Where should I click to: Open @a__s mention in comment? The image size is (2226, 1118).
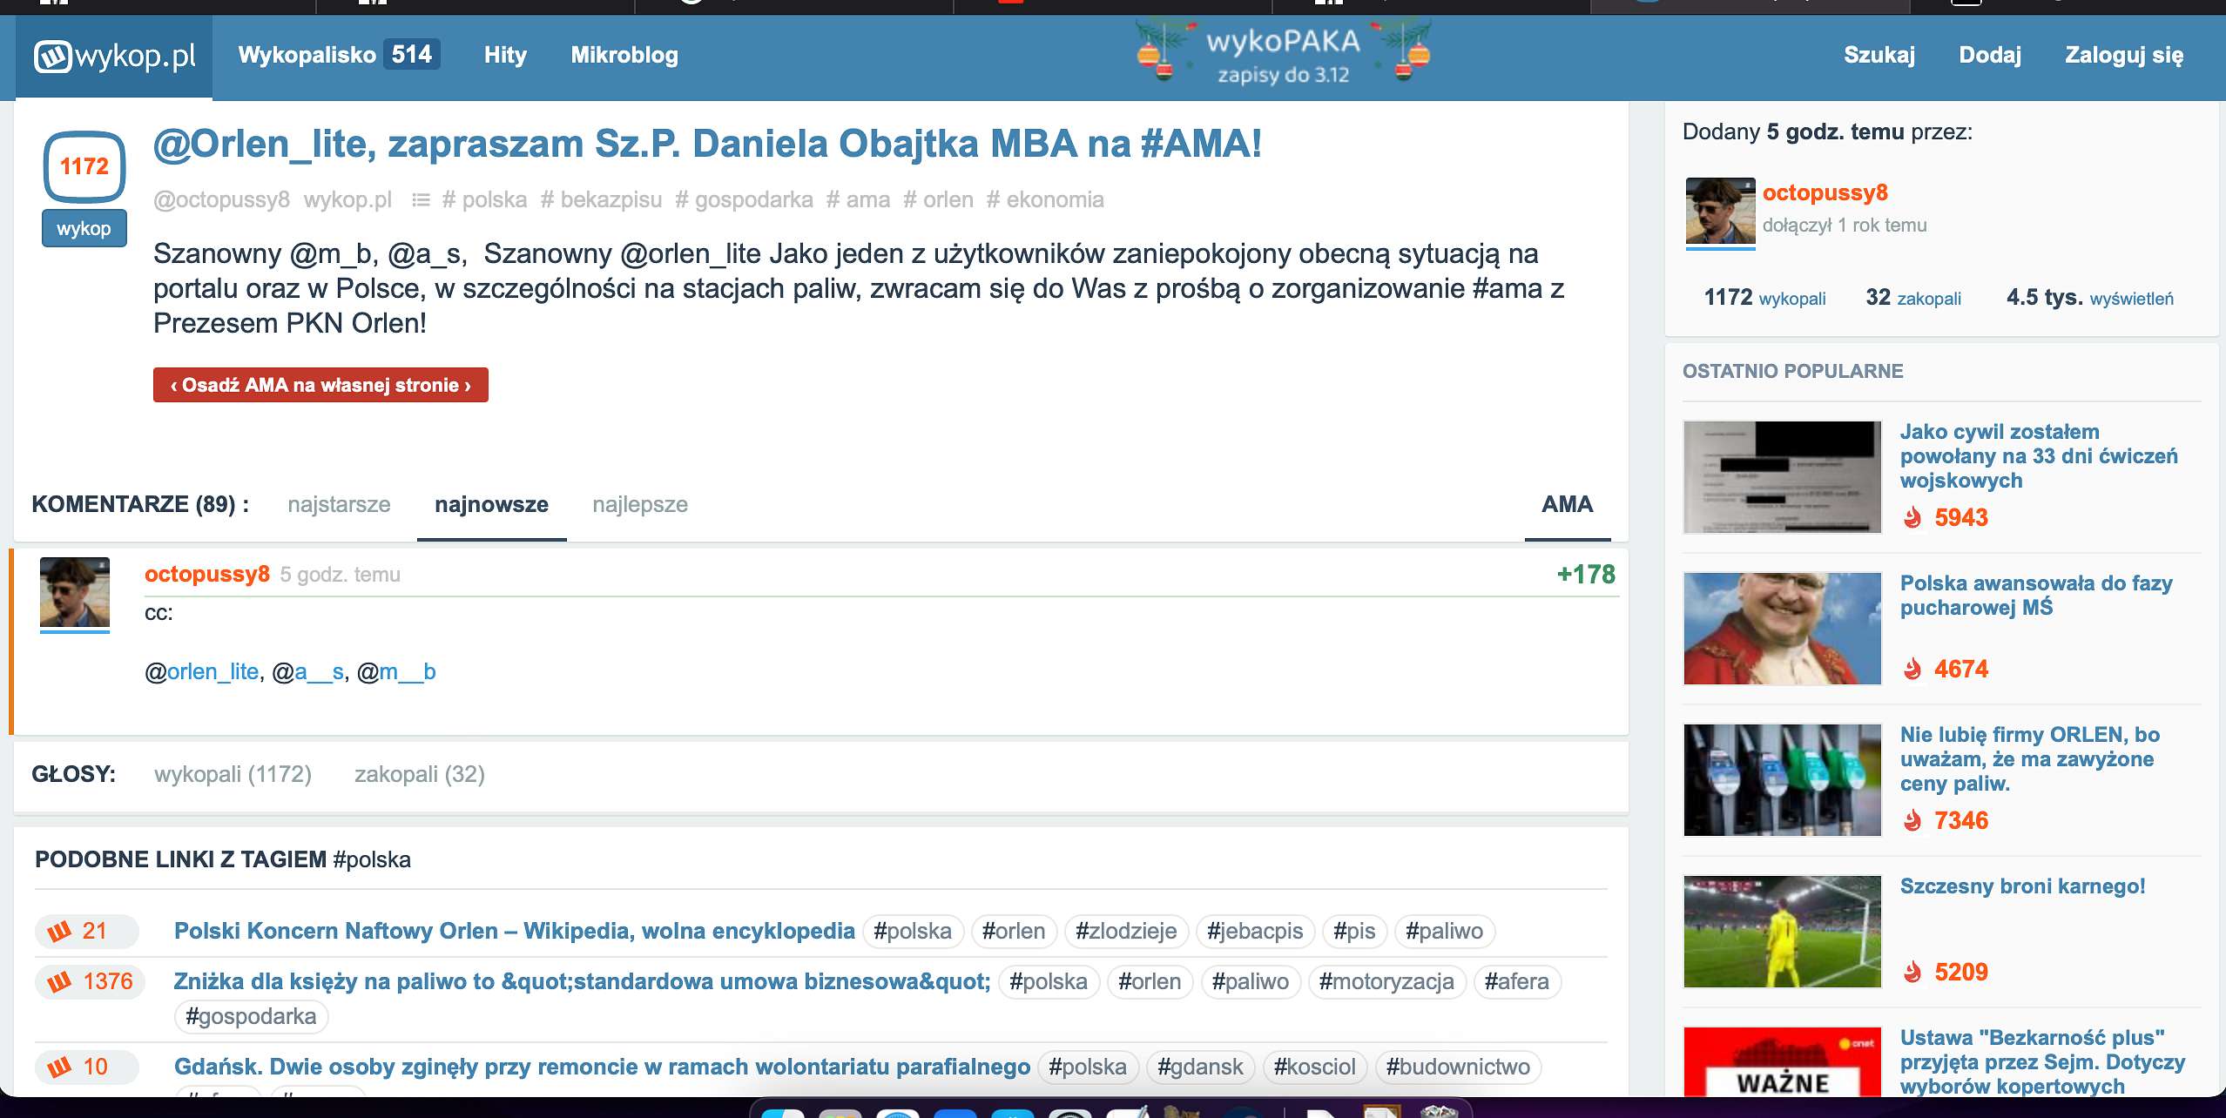(x=308, y=671)
